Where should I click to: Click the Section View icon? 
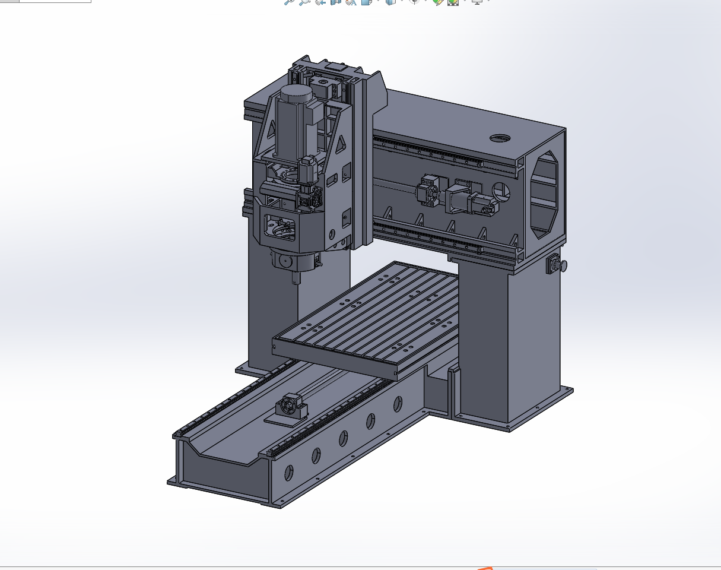pos(336,2)
